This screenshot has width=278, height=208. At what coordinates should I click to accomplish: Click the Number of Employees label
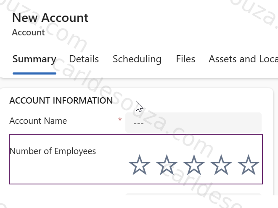coord(53,152)
